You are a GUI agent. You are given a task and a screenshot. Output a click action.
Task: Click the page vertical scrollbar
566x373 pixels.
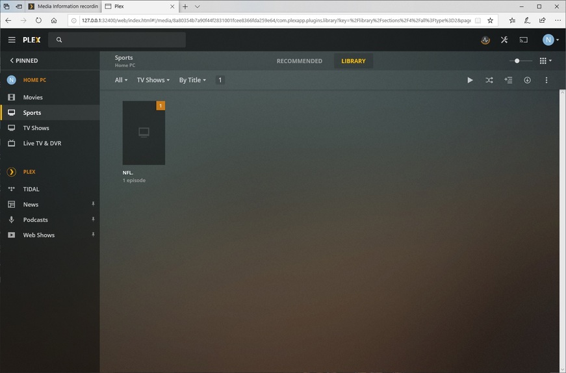[x=562, y=231]
